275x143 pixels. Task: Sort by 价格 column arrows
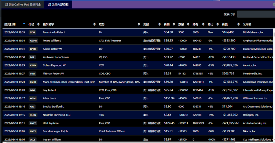pos(174,24)
